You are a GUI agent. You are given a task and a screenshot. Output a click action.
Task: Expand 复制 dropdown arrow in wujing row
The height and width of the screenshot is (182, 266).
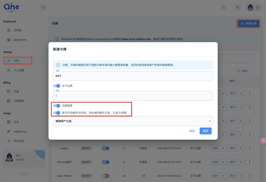[x=223, y=148]
